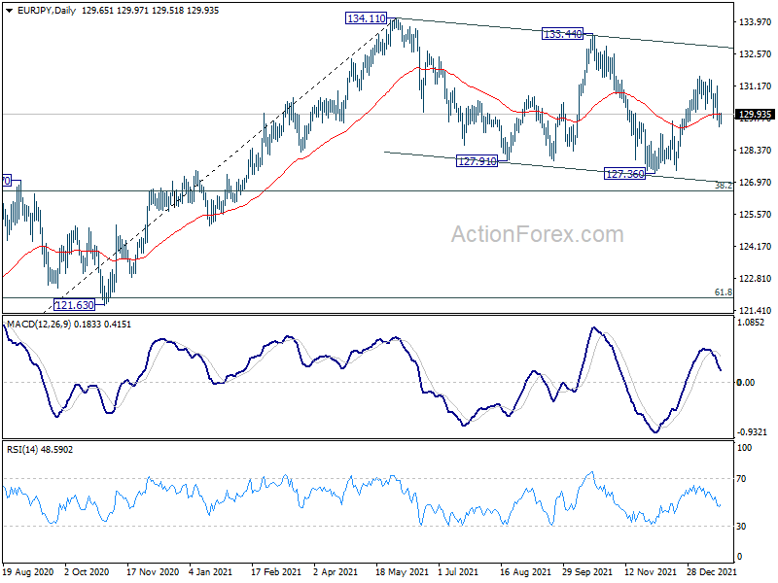Click the 1 Jul 2021 date label

click(458, 571)
